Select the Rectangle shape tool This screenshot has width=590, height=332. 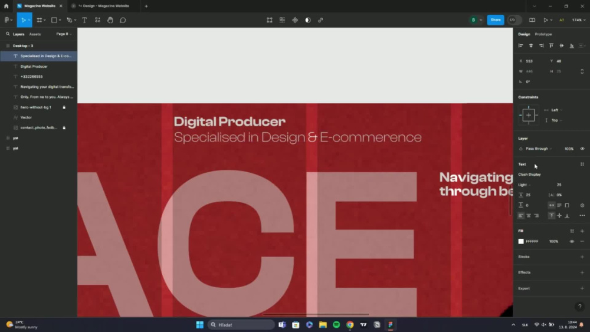54,20
